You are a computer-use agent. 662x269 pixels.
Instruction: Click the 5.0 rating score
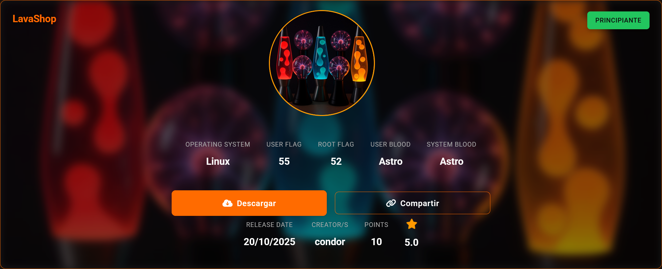(x=411, y=242)
